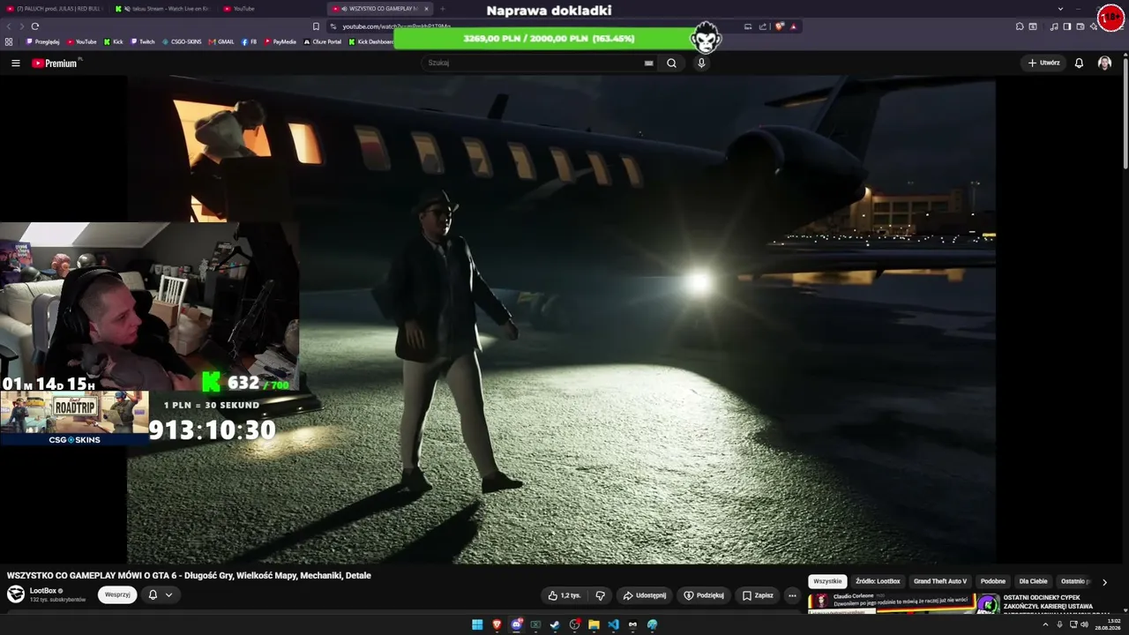The width and height of the screenshot is (1129, 635).
Task: Click the browser address bar URL
Action: click(397, 26)
